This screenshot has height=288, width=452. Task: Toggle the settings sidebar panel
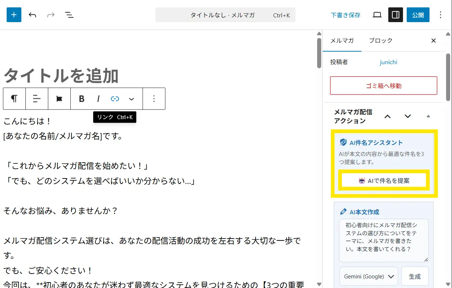coord(396,15)
